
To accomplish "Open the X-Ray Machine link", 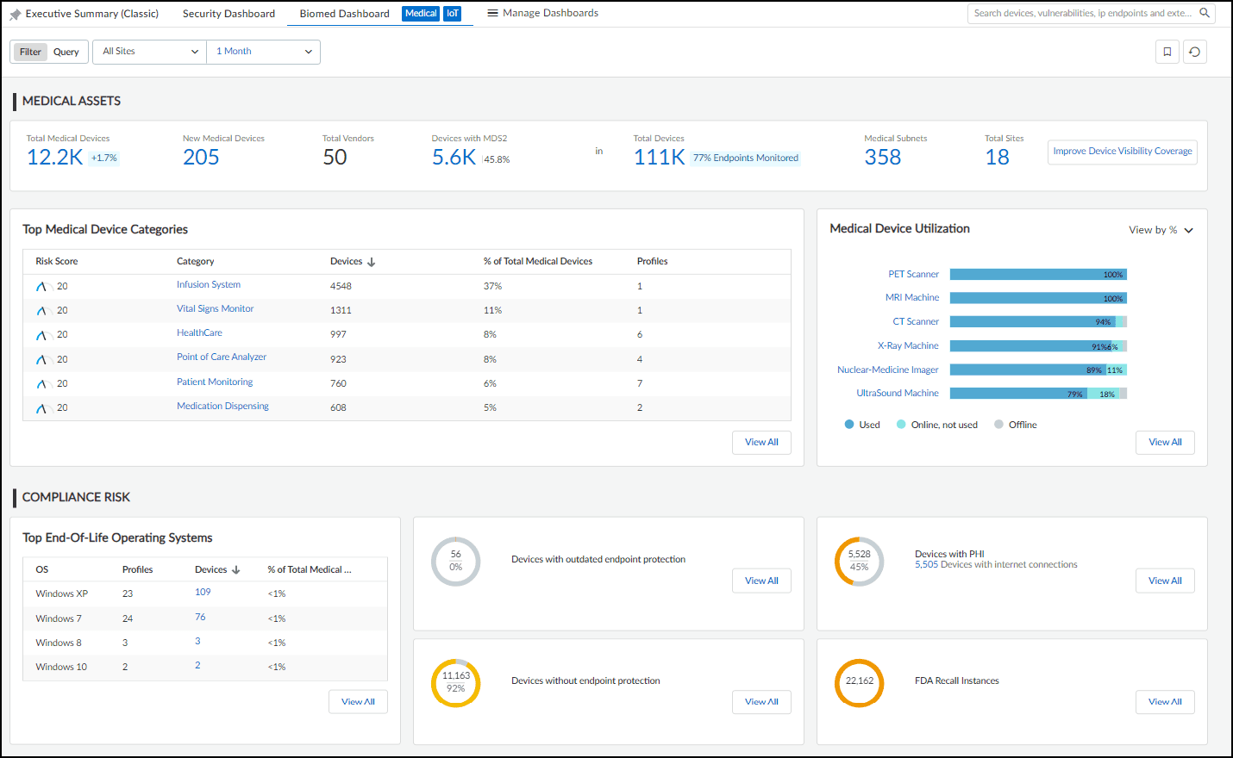I will 908,346.
